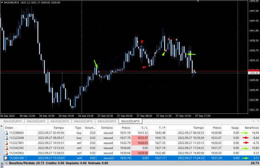260x168 pixels.
Task: Open the fifth XAUUSD,M15 chart tab
Action: [x=107, y=121]
